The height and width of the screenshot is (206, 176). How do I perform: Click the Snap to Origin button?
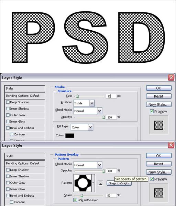coord(119,183)
